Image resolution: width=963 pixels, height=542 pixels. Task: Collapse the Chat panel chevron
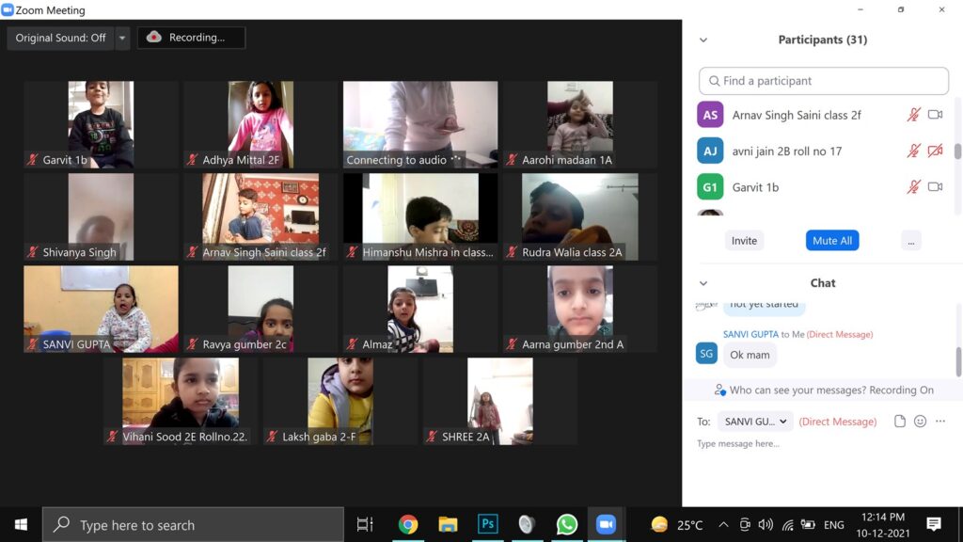703,283
